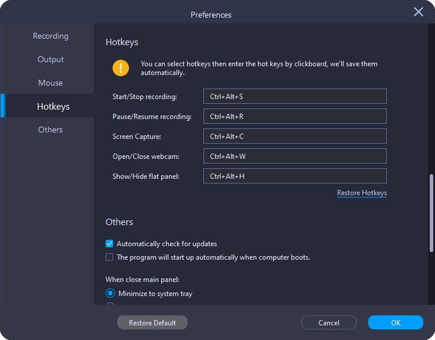The width and height of the screenshot is (435, 340).
Task: Click the Restore Hotkeys link
Action: pyautogui.click(x=362, y=193)
